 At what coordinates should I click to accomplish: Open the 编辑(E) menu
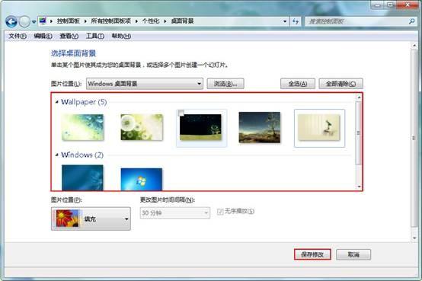(43, 36)
